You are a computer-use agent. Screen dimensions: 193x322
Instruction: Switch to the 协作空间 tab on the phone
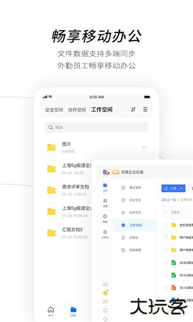click(x=77, y=109)
